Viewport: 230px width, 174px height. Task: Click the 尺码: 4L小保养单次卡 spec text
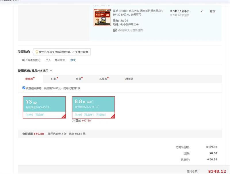pyautogui.click(x=126, y=24)
